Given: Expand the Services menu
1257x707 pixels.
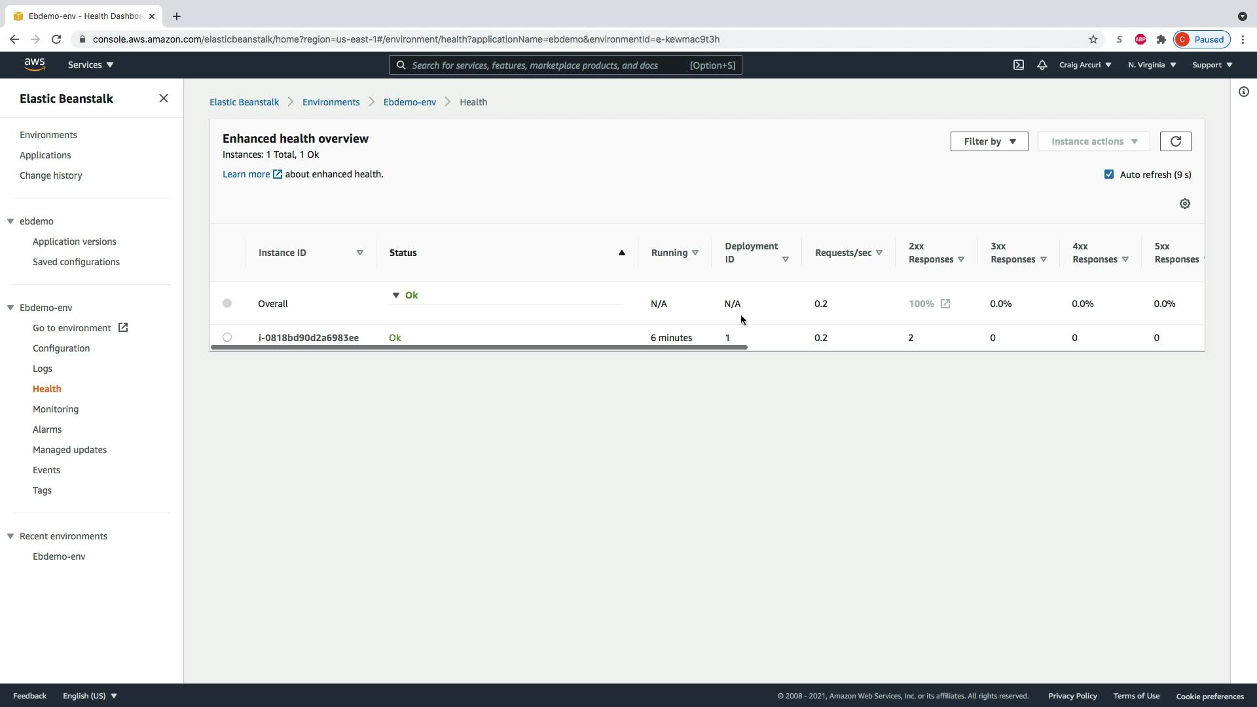Looking at the screenshot, I should pos(90,65).
